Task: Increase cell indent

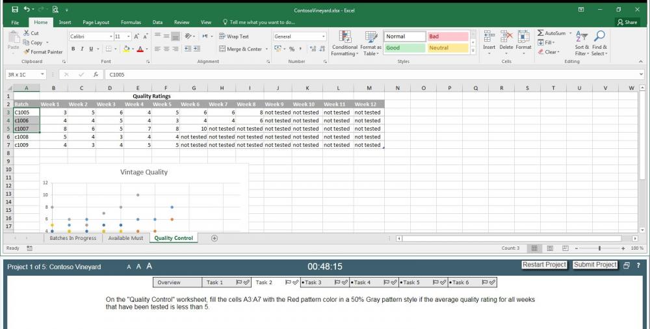Action: pos(196,49)
